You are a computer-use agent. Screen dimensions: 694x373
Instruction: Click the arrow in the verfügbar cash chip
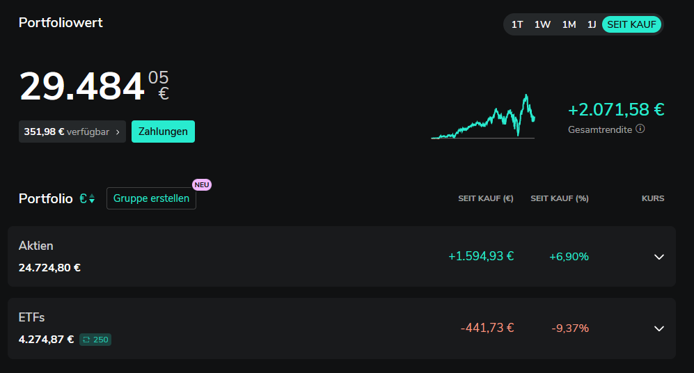118,132
